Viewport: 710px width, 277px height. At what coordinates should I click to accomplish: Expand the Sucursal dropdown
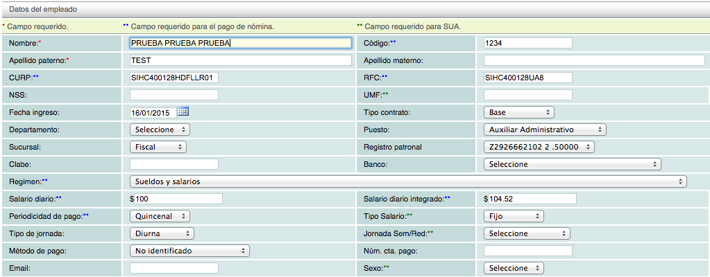[158, 147]
